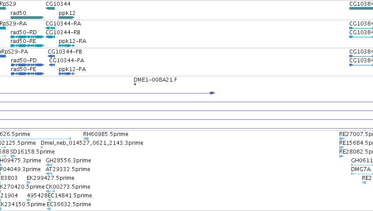This screenshot has height=211, width=373.
Task: Click the ppk12-PA protein glyph
Action: click(x=67, y=74)
